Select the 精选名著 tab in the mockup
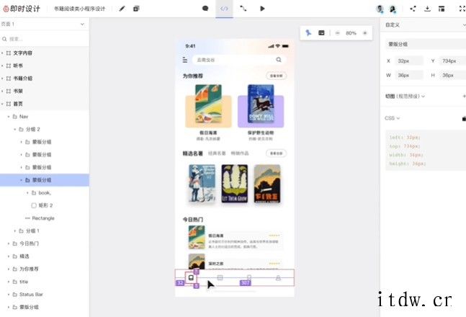Image resolution: width=466 pixels, height=317 pixels. [192, 153]
